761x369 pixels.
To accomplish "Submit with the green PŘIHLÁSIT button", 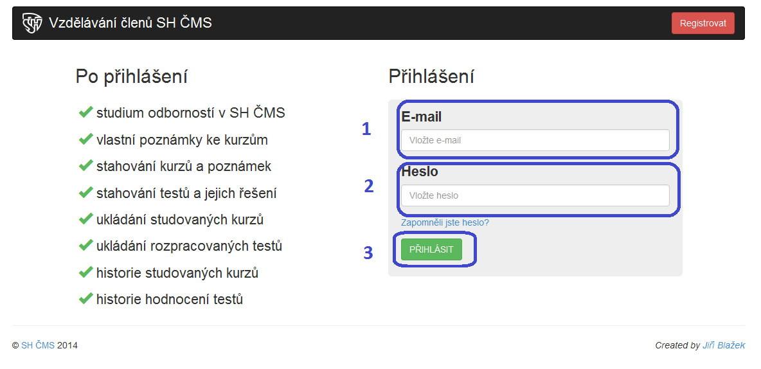I will pyautogui.click(x=431, y=249).
